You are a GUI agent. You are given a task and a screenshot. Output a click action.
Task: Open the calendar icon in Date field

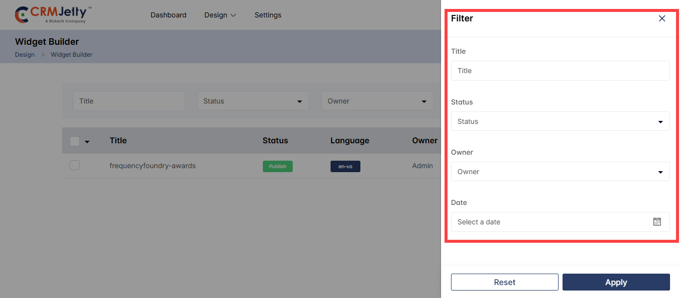tap(657, 222)
